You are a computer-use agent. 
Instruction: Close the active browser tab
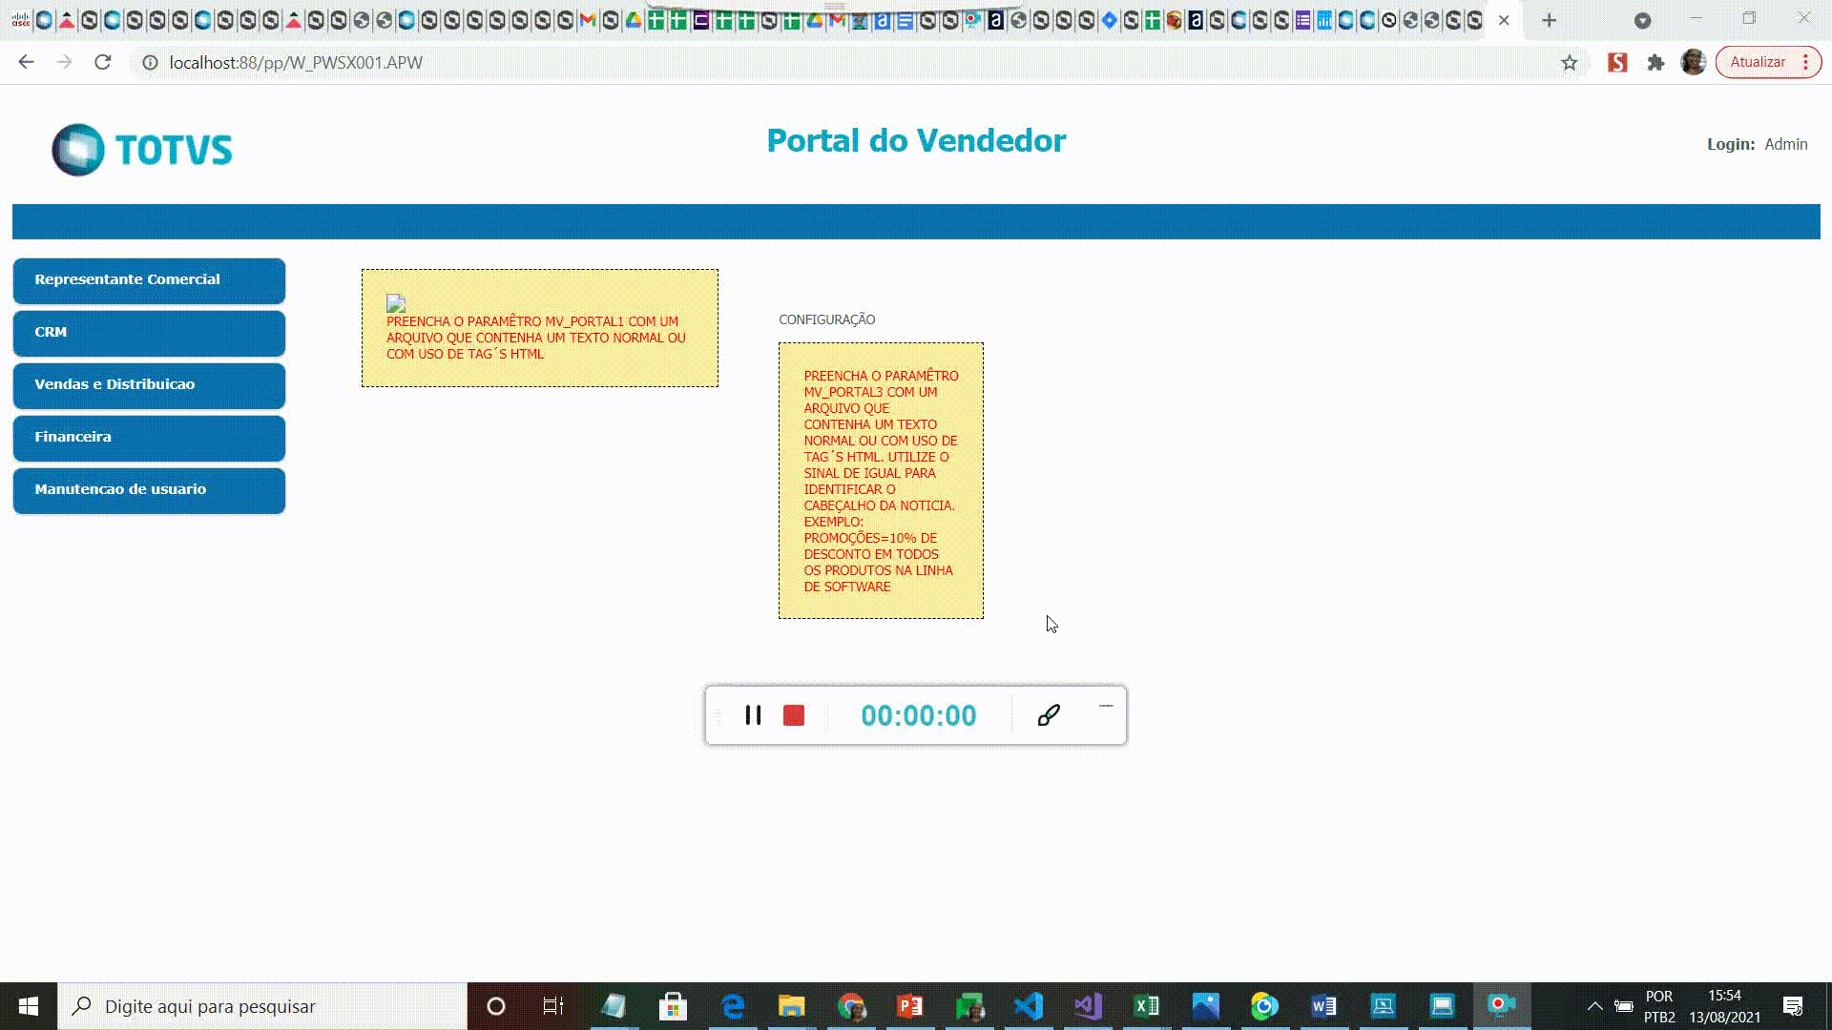pos(1504,20)
